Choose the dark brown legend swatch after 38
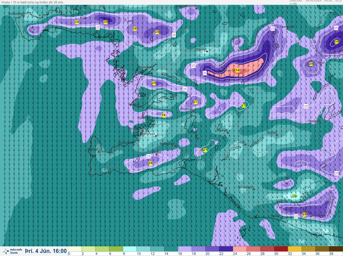Viewport: 343px width, 256px height. click(336, 249)
